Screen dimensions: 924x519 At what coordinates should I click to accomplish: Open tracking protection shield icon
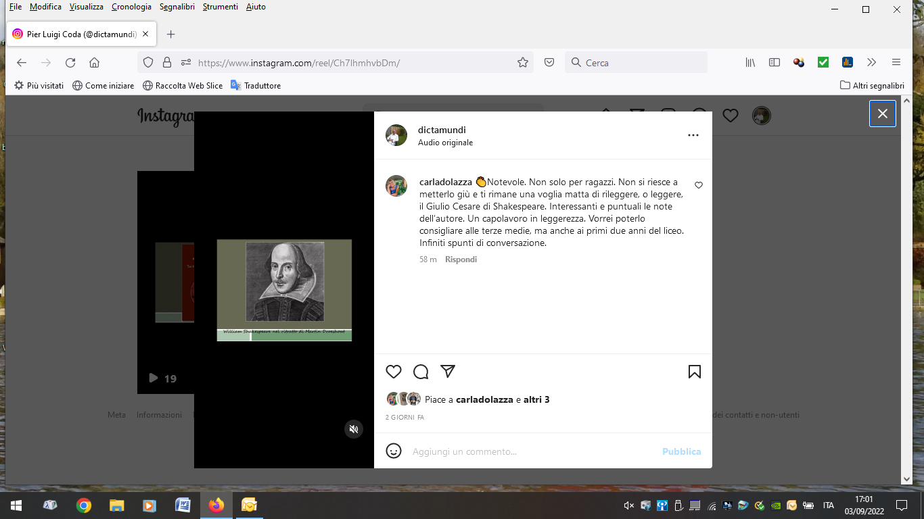click(x=148, y=62)
